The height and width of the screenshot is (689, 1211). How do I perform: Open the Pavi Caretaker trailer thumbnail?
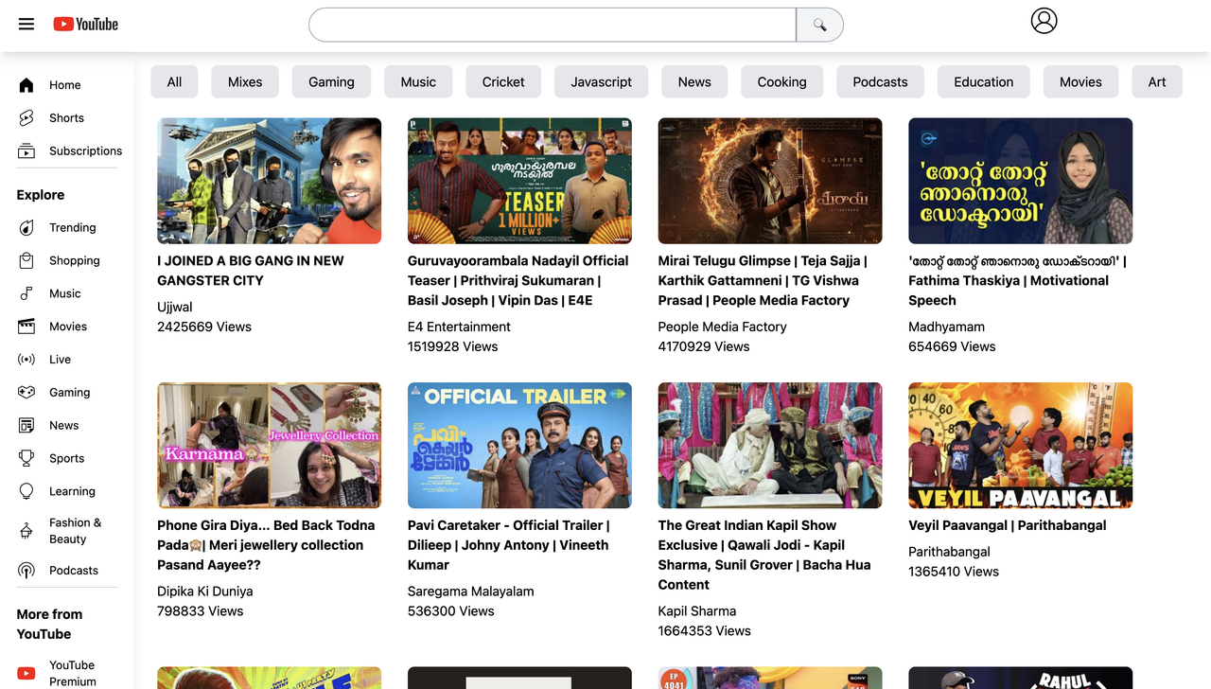click(519, 446)
